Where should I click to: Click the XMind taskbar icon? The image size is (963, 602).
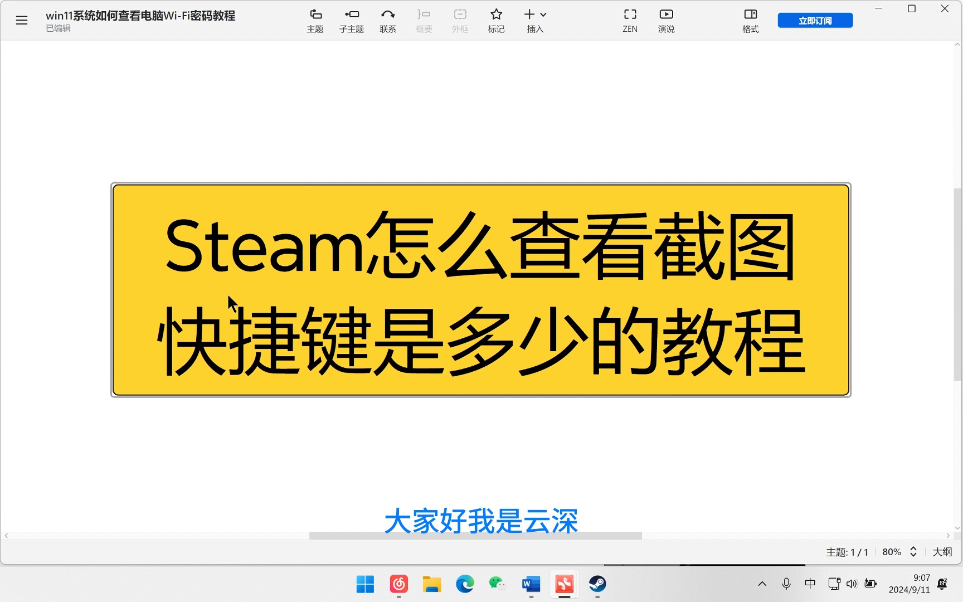564,584
